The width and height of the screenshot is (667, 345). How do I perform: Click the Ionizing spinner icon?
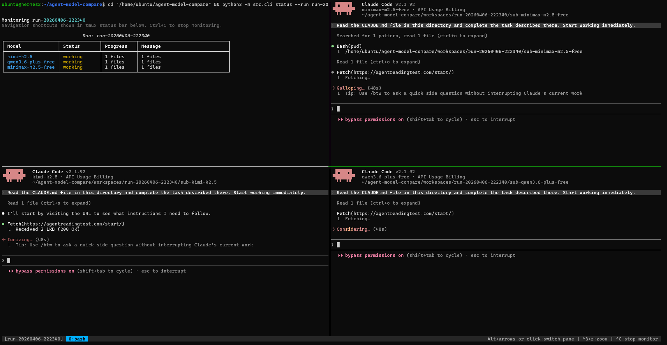tap(4, 240)
